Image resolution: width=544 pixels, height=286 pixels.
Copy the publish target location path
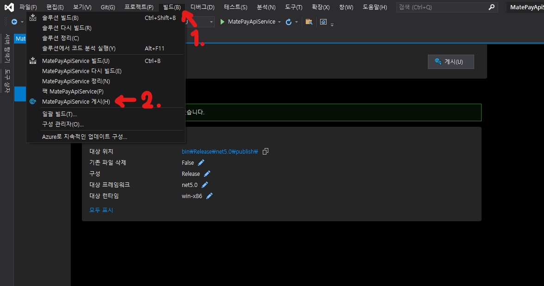tap(266, 151)
